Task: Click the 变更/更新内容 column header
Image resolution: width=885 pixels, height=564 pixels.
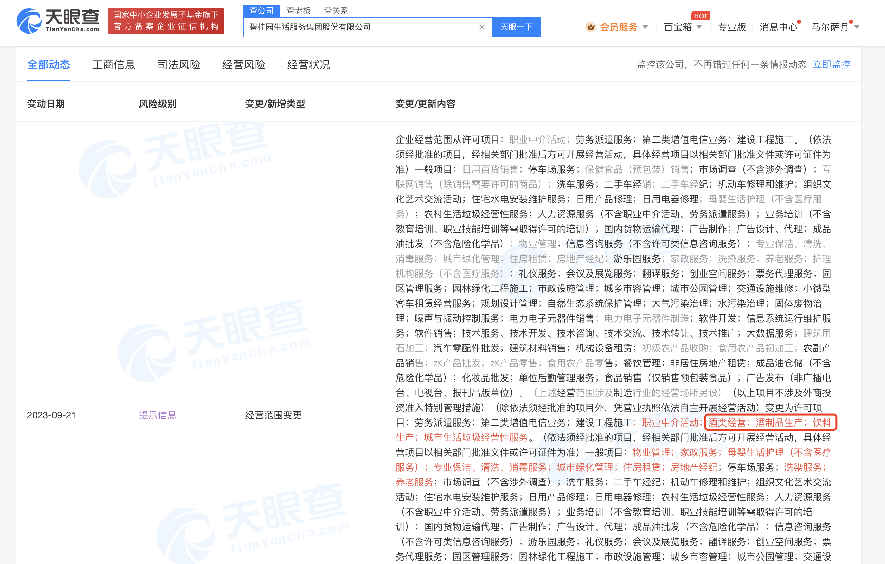Action: [x=425, y=104]
